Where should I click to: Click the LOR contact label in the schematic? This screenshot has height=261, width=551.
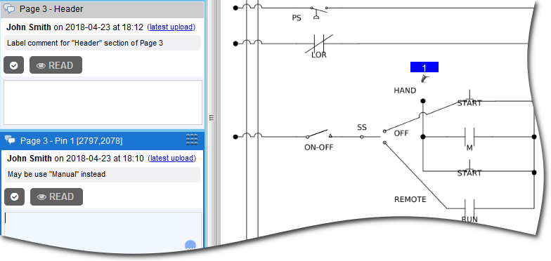pyautogui.click(x=319, y=55)
